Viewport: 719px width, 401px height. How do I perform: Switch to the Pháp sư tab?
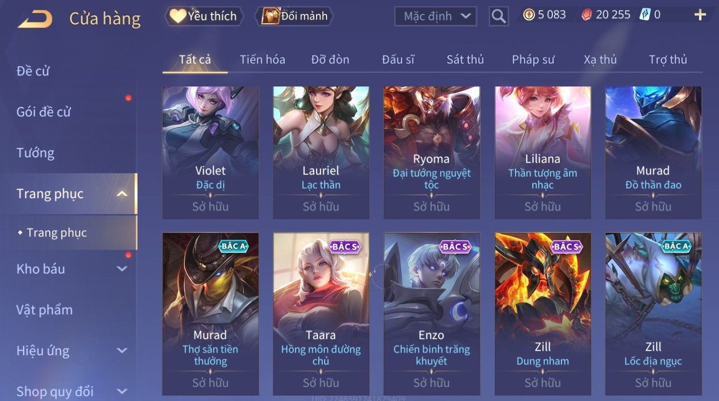(533, 60)
